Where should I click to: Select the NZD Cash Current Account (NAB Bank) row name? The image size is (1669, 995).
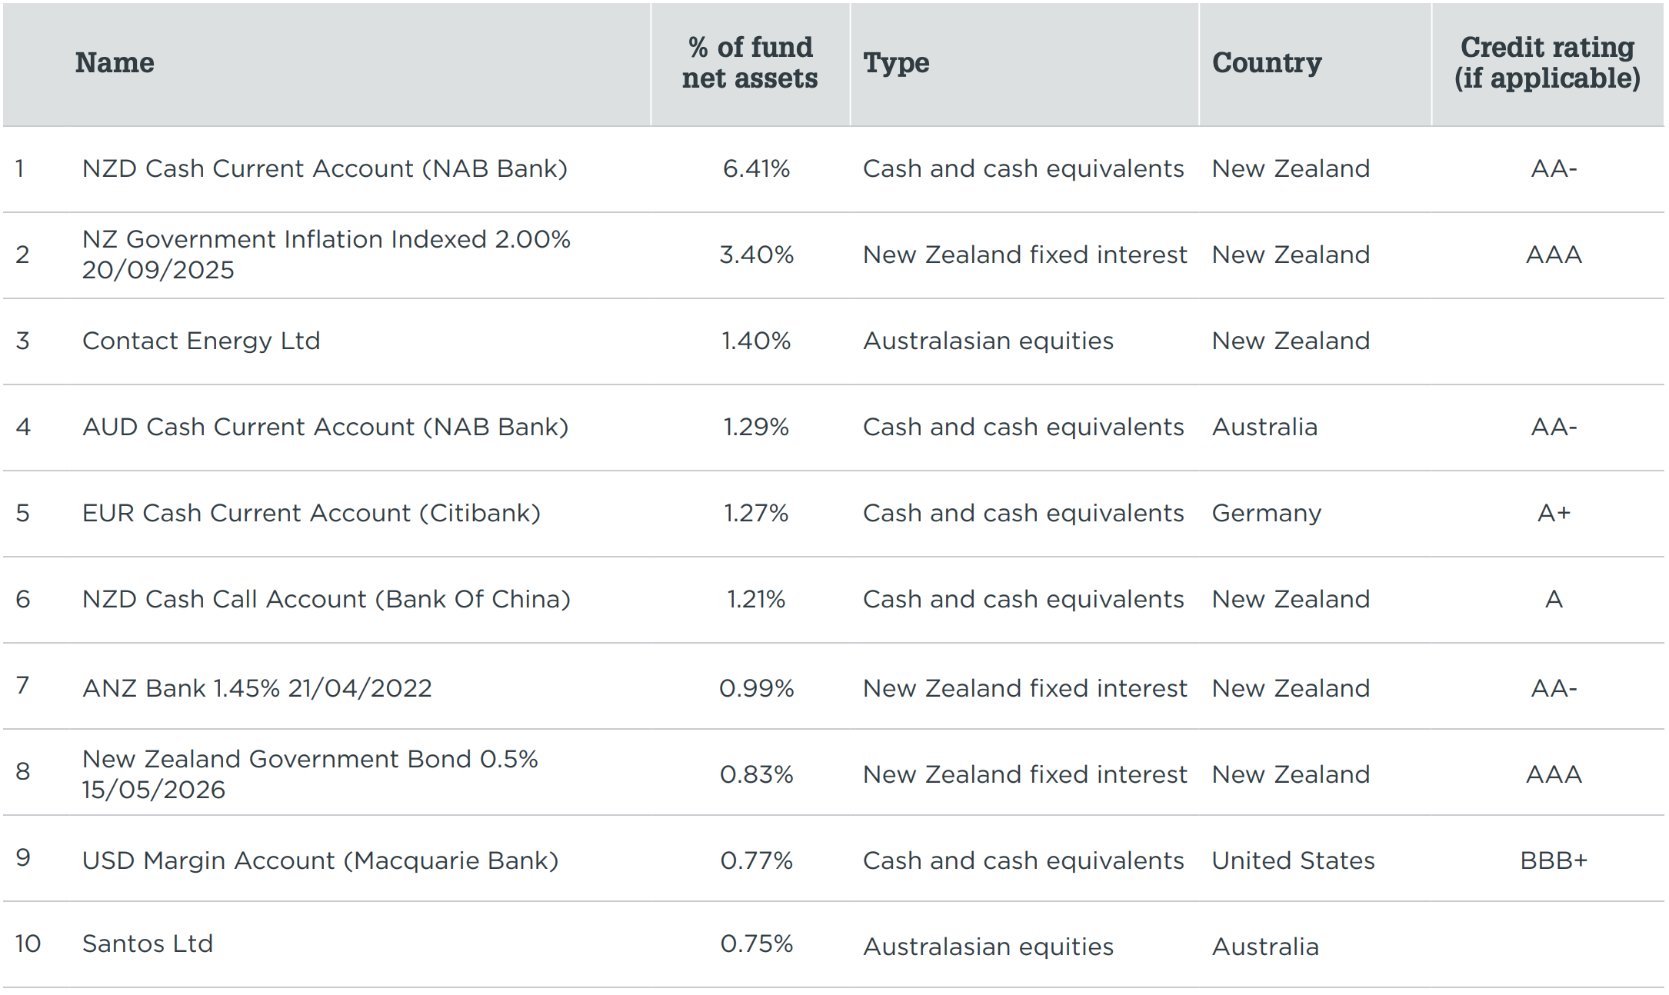[325, 169]
